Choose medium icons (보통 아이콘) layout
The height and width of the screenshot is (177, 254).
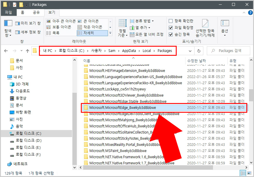pyautogui.click(x=59, y=27)
